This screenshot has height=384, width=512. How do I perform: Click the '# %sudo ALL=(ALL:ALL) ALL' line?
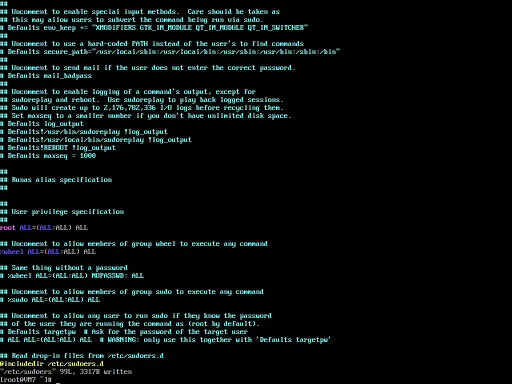(50, 300)
